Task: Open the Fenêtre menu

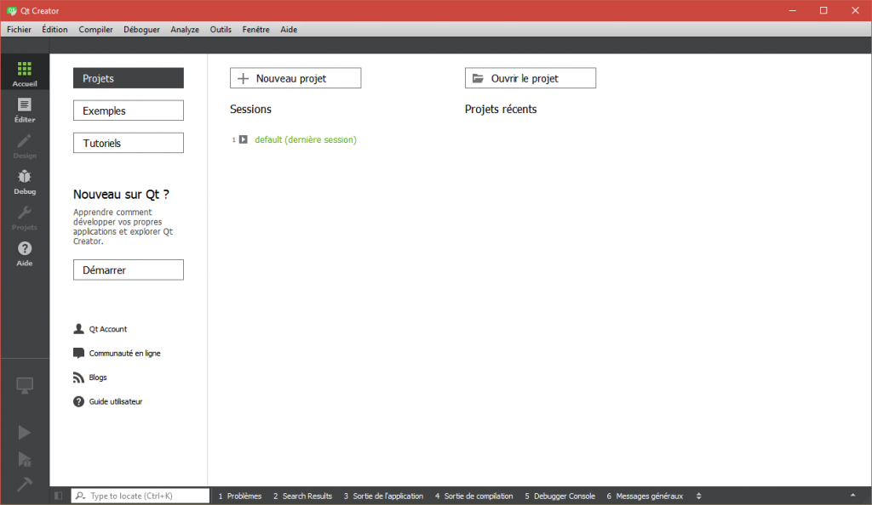Action: tap(255, 30)
